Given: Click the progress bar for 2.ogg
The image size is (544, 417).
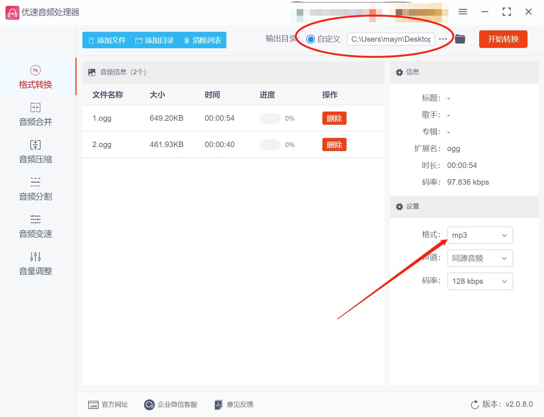Looking at the screenshot, I should 270,144.
